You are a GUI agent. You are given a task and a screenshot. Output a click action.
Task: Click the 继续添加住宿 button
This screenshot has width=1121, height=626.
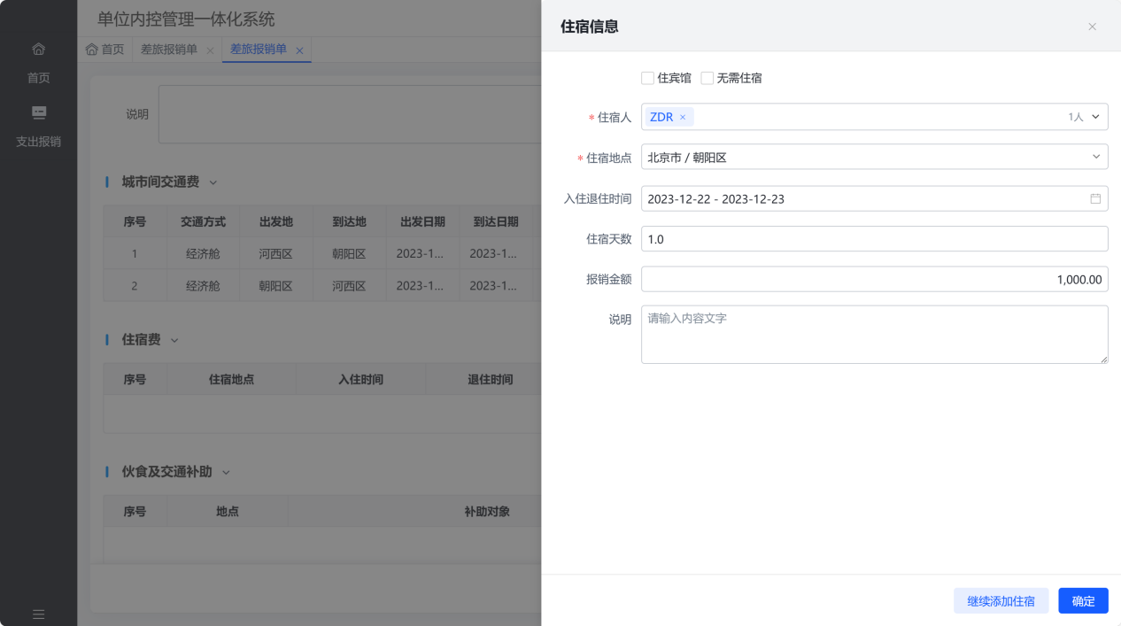pyautogui.click(x=1001, y=600)
